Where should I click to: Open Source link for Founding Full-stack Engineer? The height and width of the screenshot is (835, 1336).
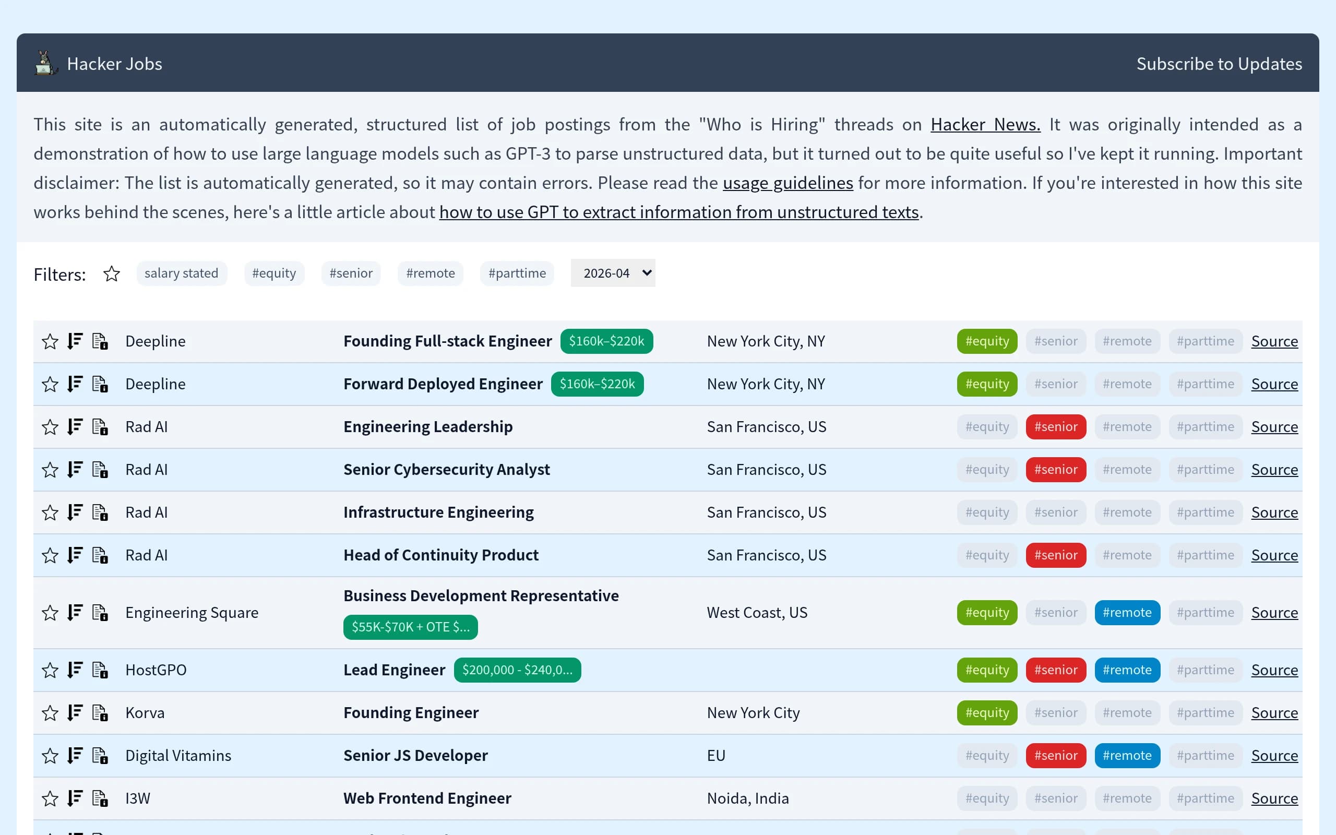(1274, 341)
